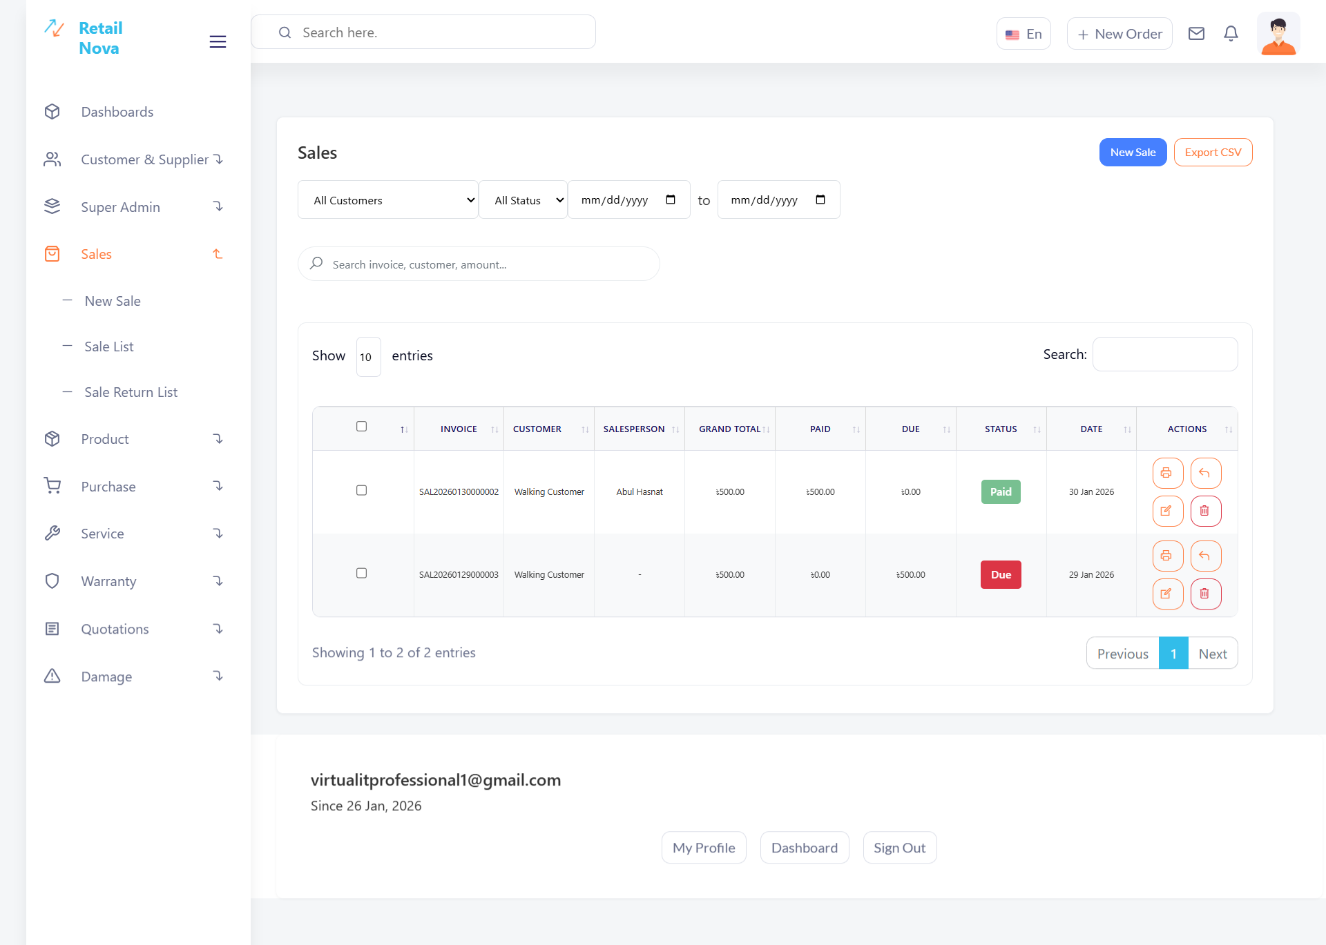
Task: Click the New Sale blue button
Action: (1133, 153)
